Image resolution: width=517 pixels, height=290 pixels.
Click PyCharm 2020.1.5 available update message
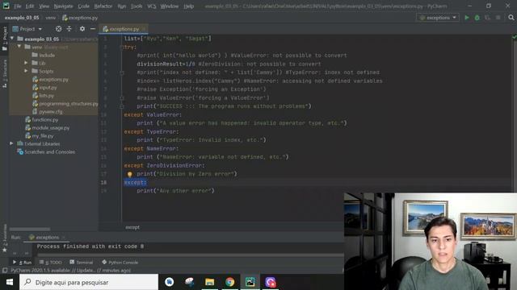(70, 271)
